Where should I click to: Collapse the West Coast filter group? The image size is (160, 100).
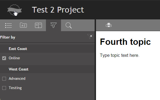pyautogui.click(x=47, y=69)
